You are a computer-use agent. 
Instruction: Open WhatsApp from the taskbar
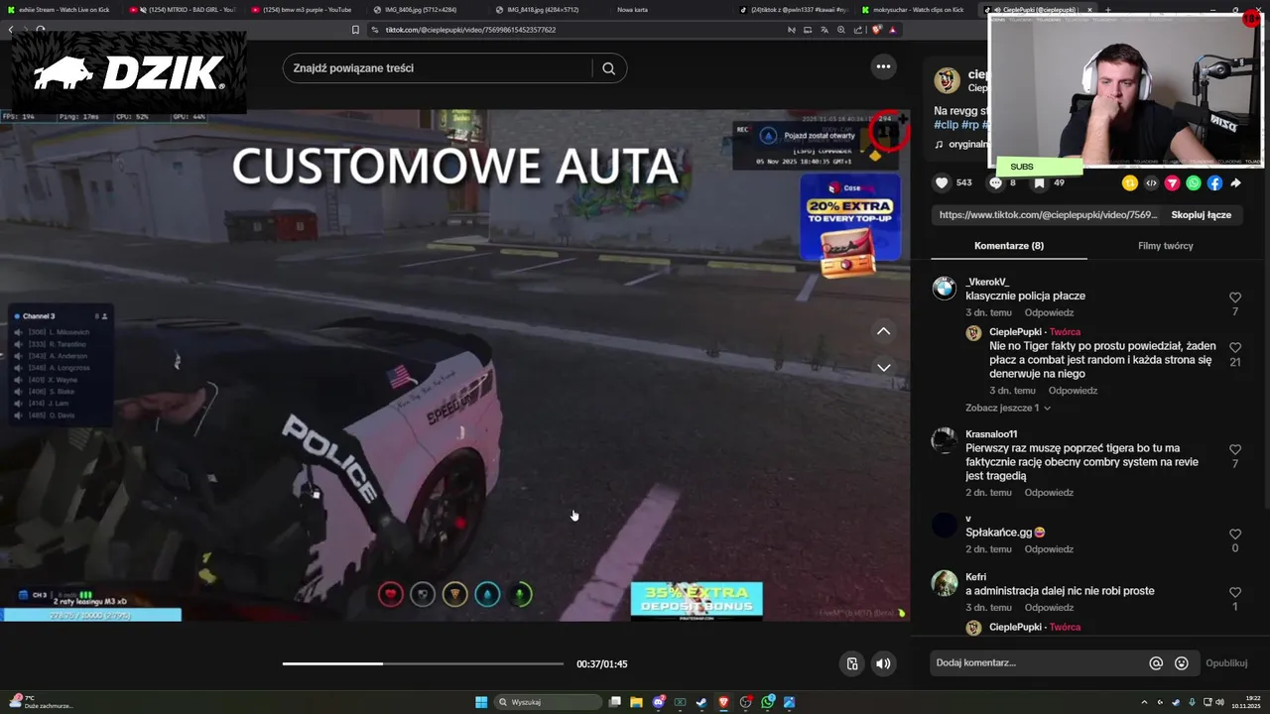768,702
